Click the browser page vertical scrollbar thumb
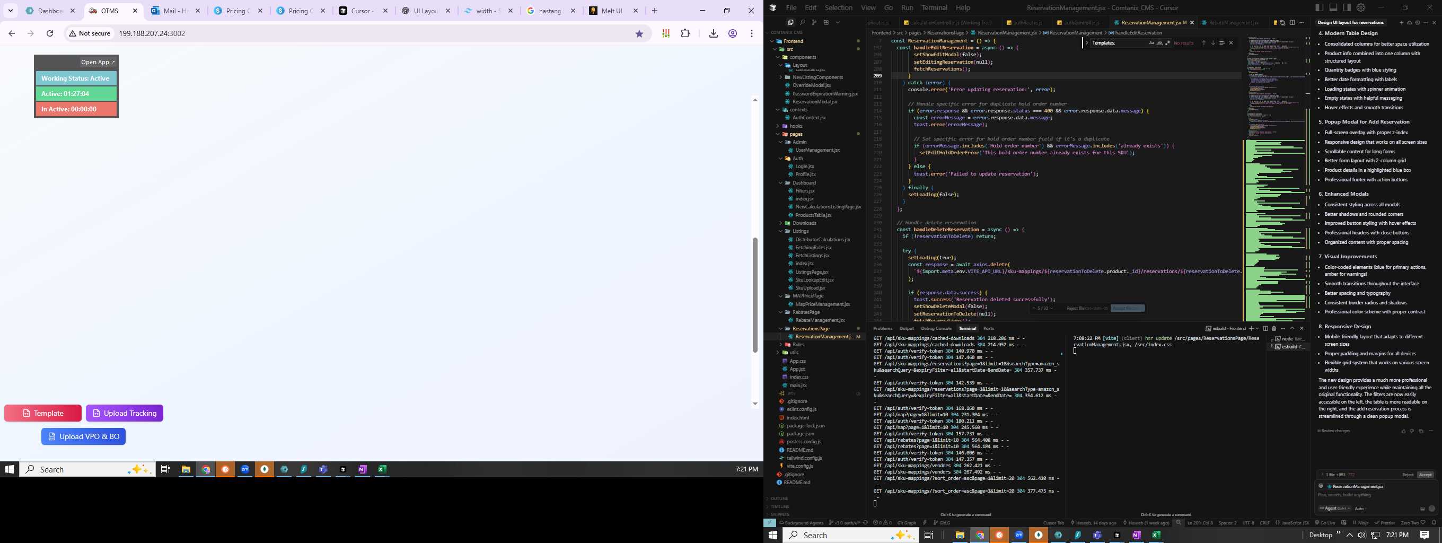Viewport: 1442px width, 543px height. point(754,295)
